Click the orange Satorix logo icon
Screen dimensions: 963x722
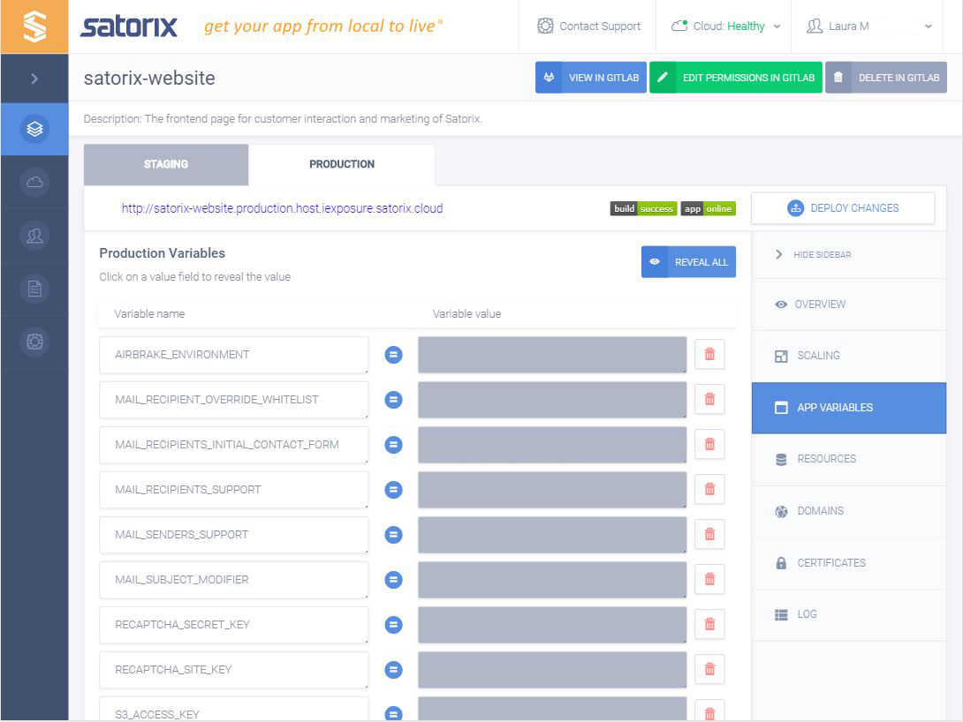pyautogui.click(x=34, y=25)
